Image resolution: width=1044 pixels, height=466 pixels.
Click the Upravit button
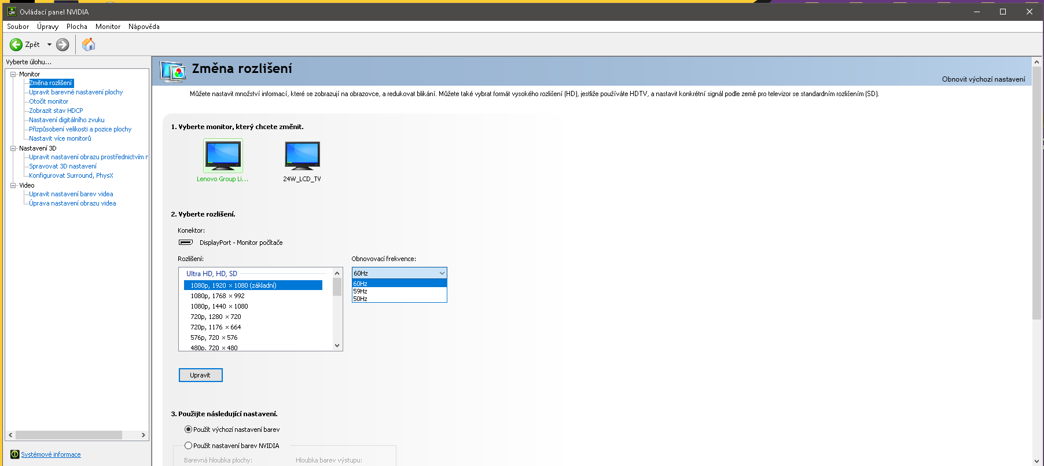(x=200, y=375)
